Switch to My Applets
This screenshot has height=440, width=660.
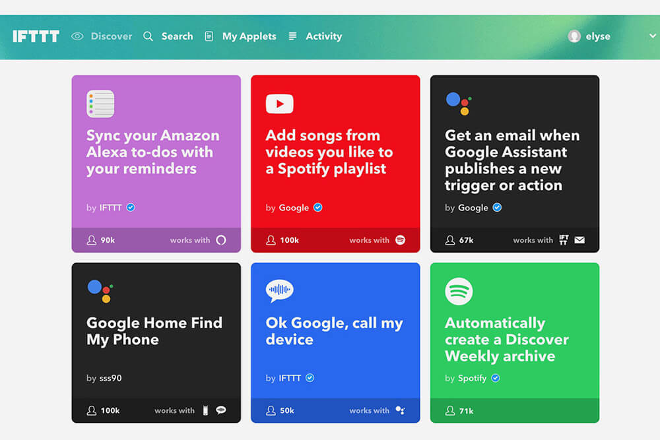point(248,36)
